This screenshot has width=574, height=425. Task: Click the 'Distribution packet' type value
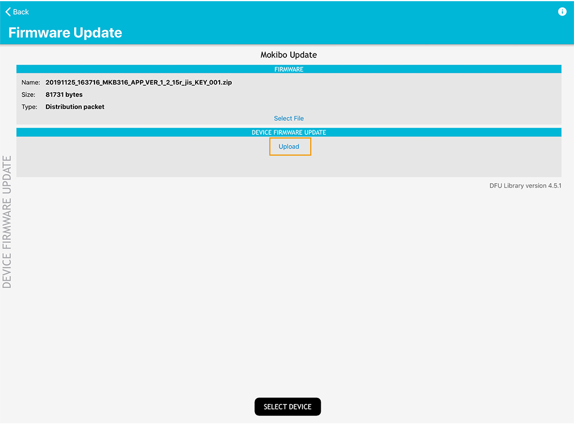point(75,107)
